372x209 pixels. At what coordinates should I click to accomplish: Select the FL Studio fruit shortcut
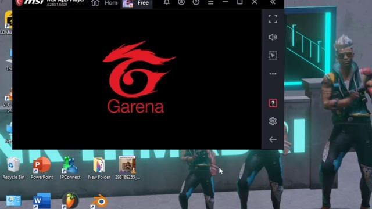pos(70,201)
